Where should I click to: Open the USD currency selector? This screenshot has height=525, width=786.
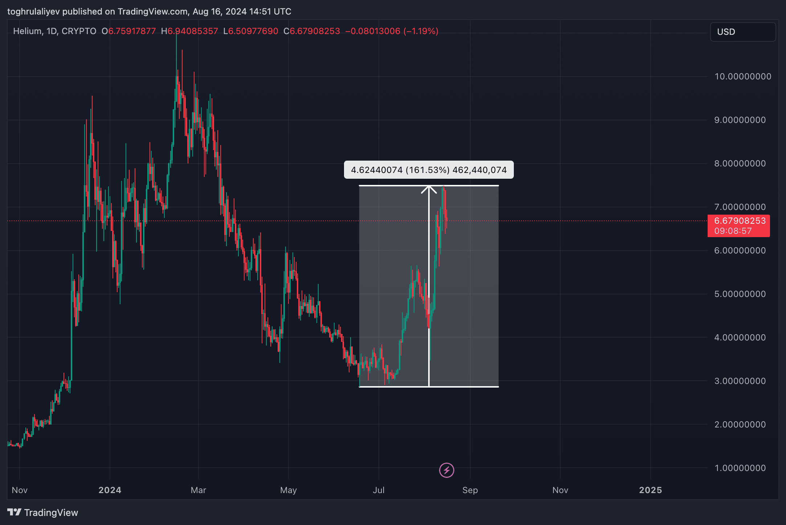pos(743,32)
